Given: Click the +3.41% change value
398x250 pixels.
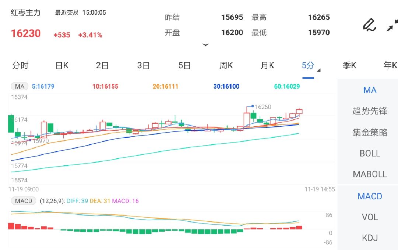Looking at the screenshot, I should coord(90,35).
